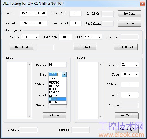Click the RemoteIP input field
The width and height of the screenshot is (147, 139).
33,23
